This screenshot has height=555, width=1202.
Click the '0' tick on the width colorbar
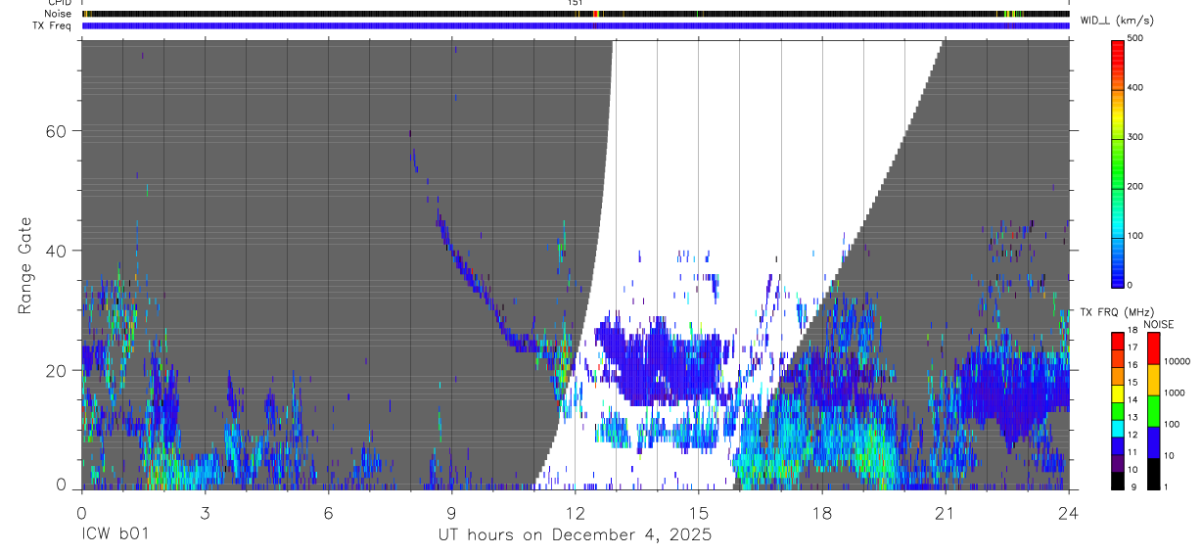click(x=1131, y=285)
